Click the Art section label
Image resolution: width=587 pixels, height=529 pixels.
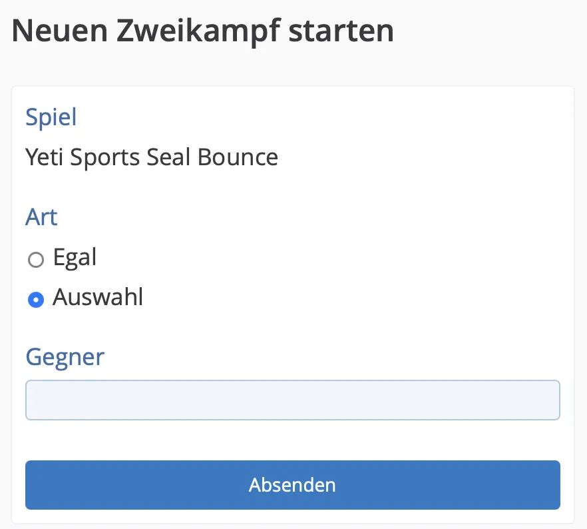41,217
